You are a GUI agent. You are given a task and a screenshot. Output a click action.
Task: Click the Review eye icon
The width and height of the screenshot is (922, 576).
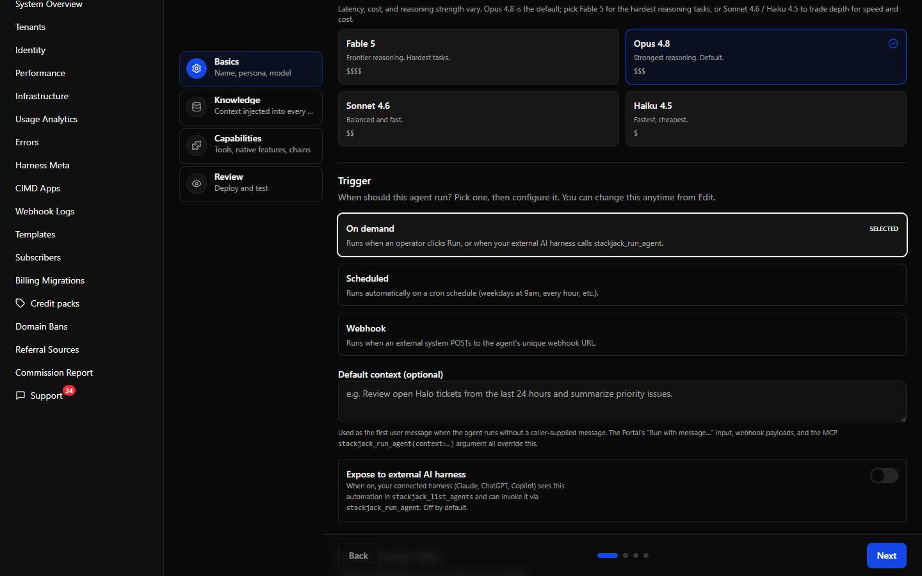(197, 184)
